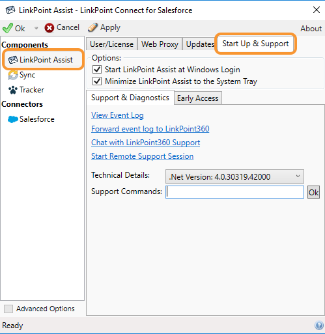Open the Web Proxy tab

pyautogui.click(x=160, y=44)
